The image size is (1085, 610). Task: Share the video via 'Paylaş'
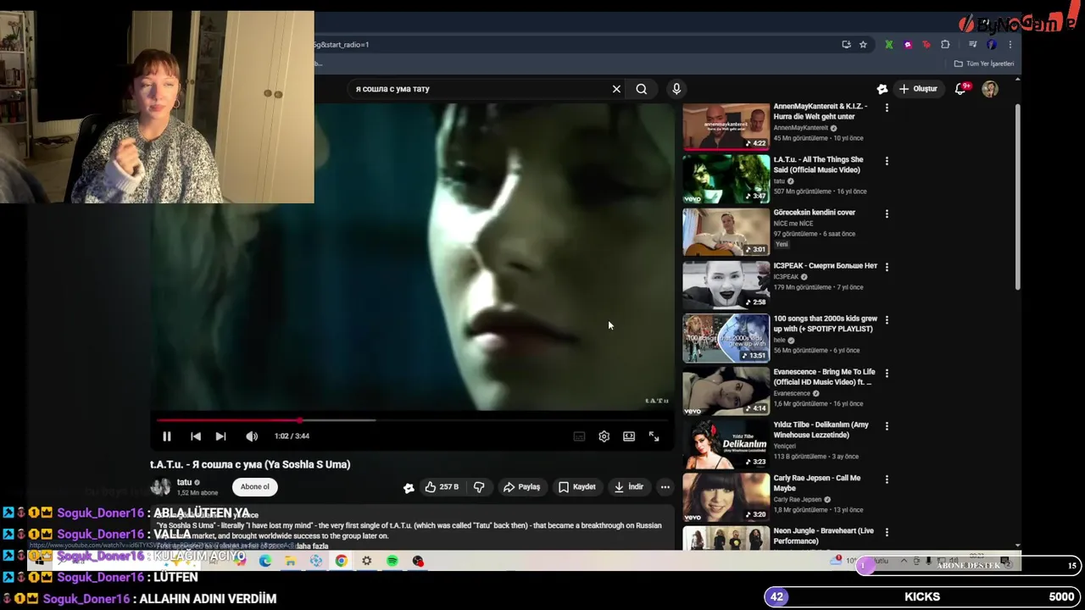tap(522, 487)
